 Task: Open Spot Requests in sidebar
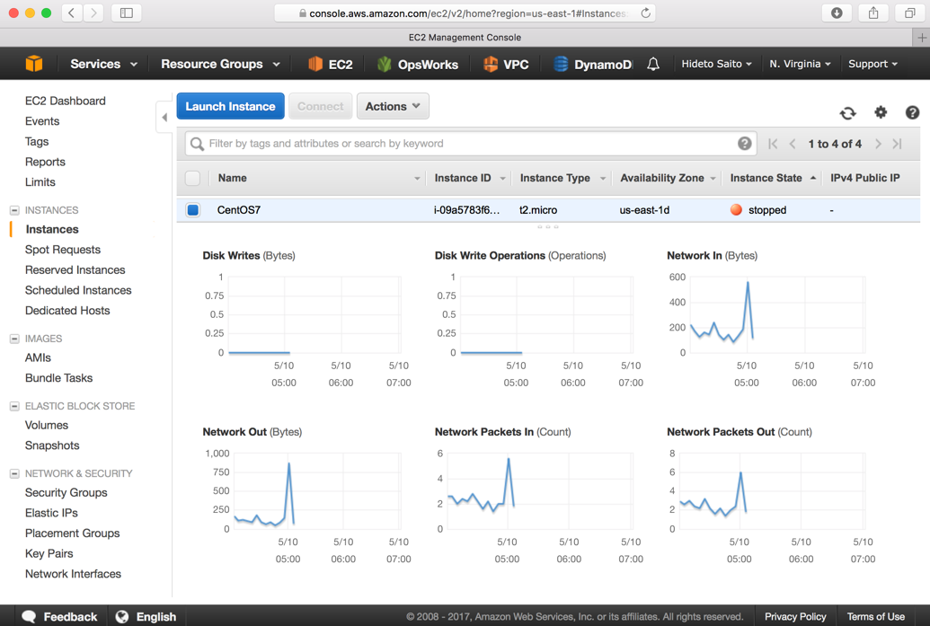pyautogui.click(x=63, y=250)
